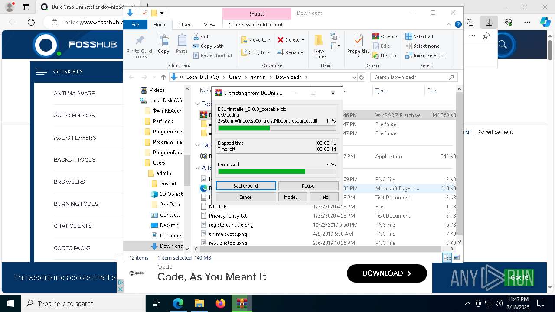Click the Size column header
Screen dimensions: 555x312
click(440, 91)
